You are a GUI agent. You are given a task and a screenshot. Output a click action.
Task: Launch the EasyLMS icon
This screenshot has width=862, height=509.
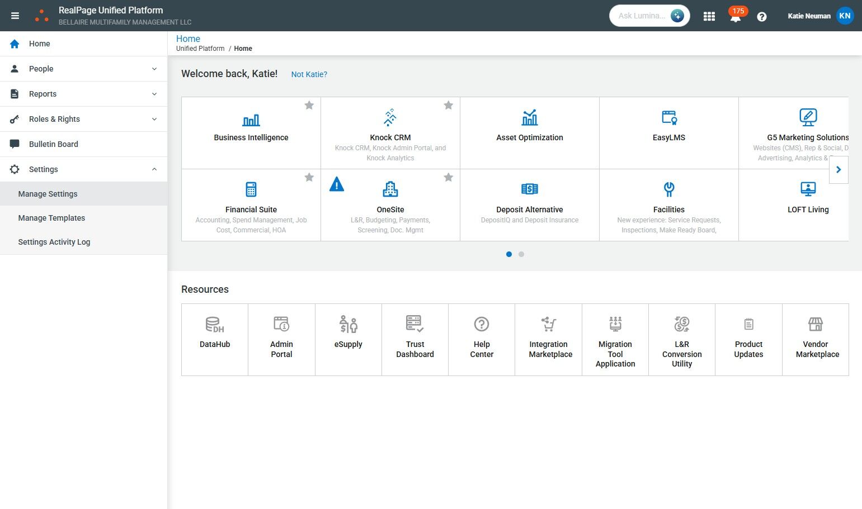click(669, 117)
